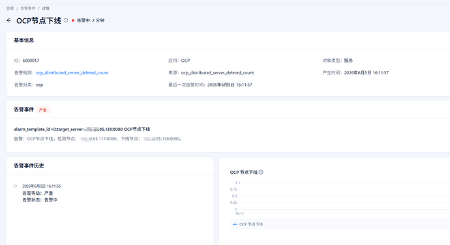The width and height of the screenshot is (450, 245).
Task: Select the 2026年6月5日 16:11:56 history timeline marker
Action: click(16, 186)
